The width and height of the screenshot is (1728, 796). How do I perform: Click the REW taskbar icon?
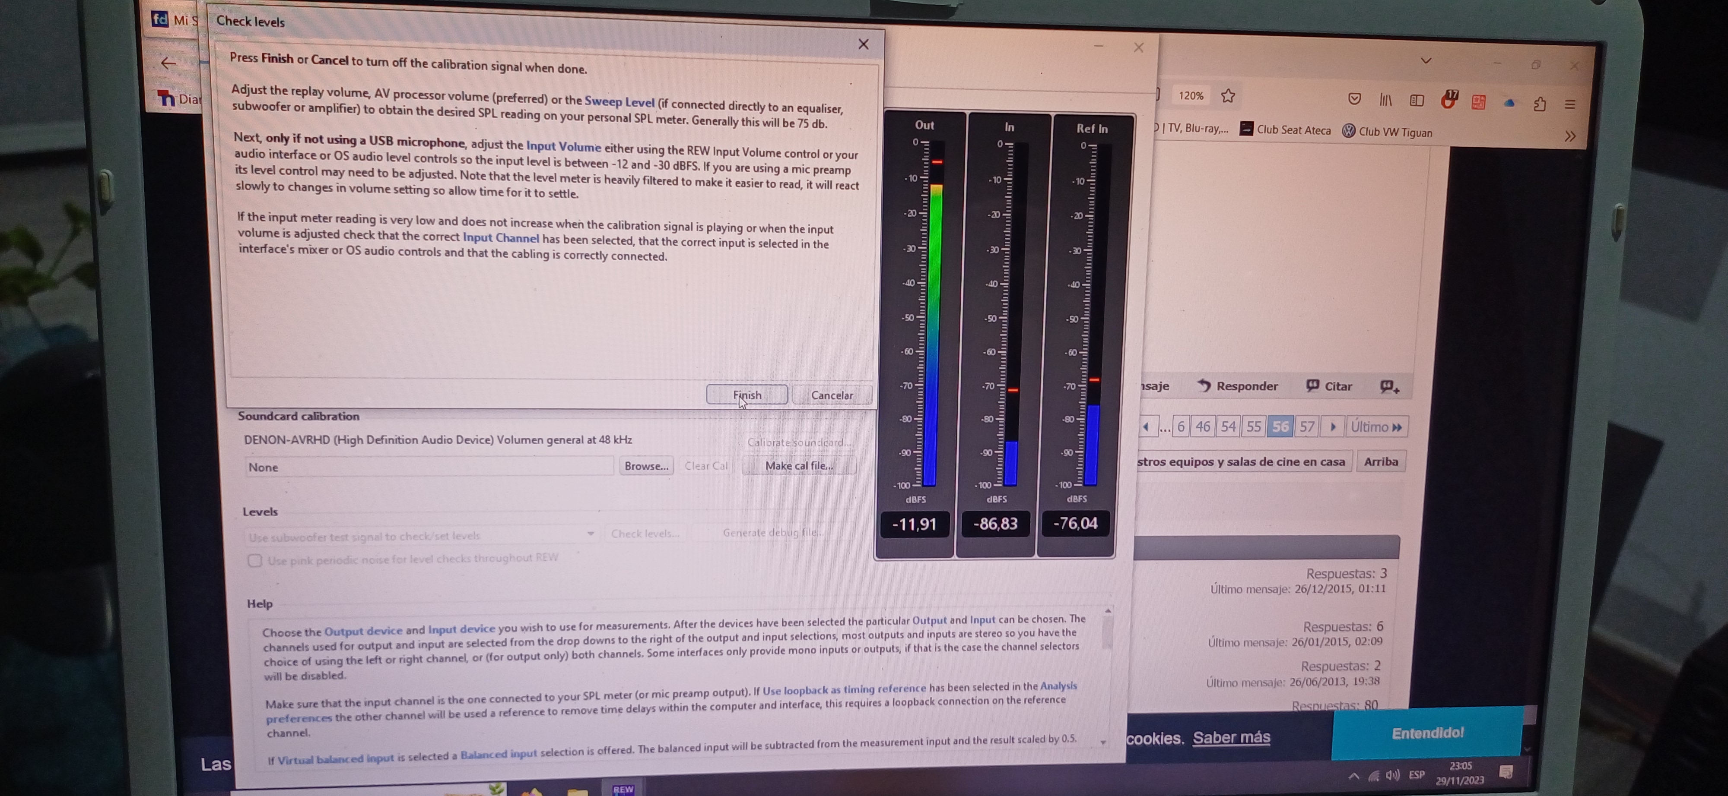coord(623,789)
